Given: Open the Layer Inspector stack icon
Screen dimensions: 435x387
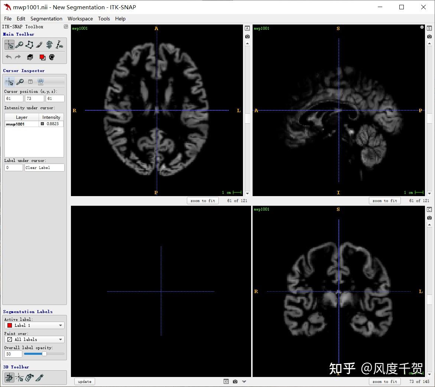Looking at the screenshot, I should tap(30, 57).
